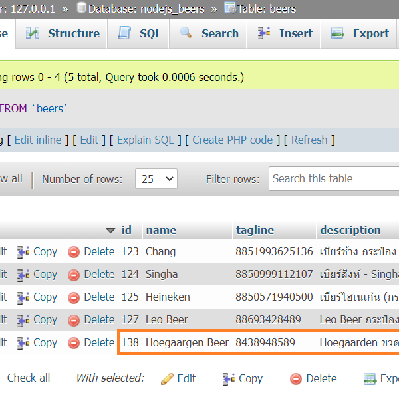
Task: Go to the Insert tab
Action: pyautogui.click(x=285, y=33)
